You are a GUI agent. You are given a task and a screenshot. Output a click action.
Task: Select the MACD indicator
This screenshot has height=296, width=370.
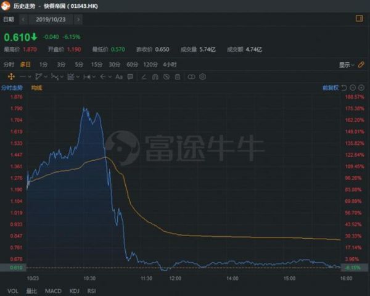click(52, 290)
